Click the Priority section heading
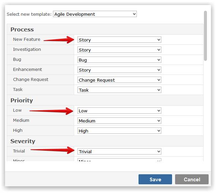The height and width of the screenshot is (193, 216). click(21, 100)
